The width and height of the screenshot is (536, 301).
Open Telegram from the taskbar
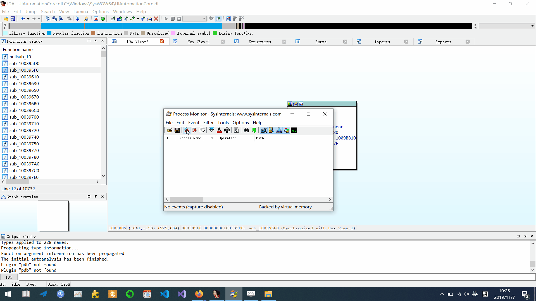coord(43,294)
